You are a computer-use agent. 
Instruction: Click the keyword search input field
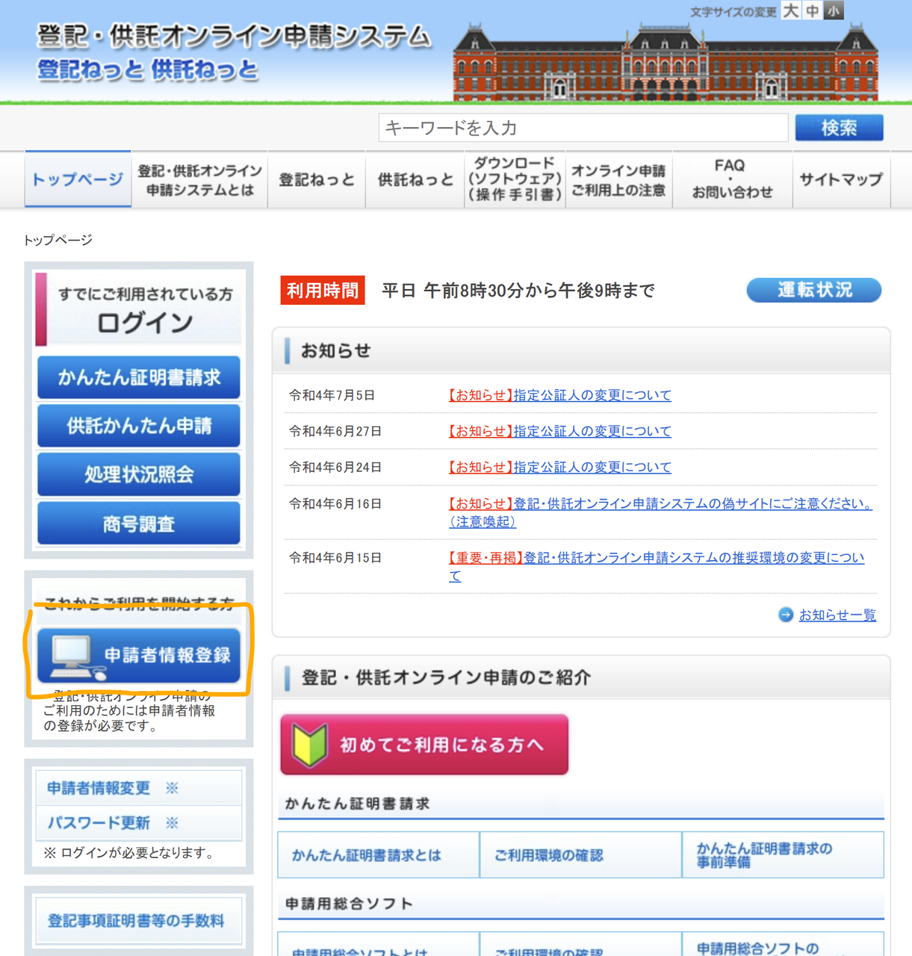[583, 128]
